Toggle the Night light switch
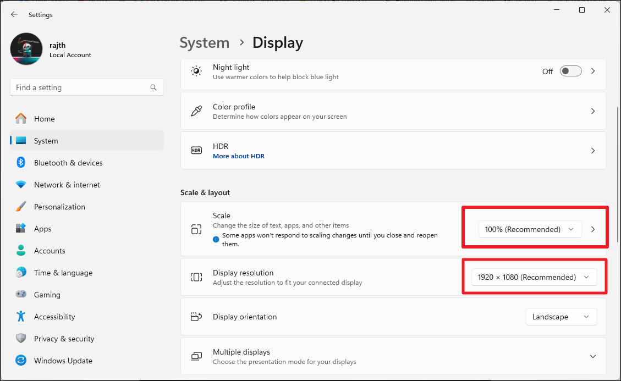 [570, 71]
